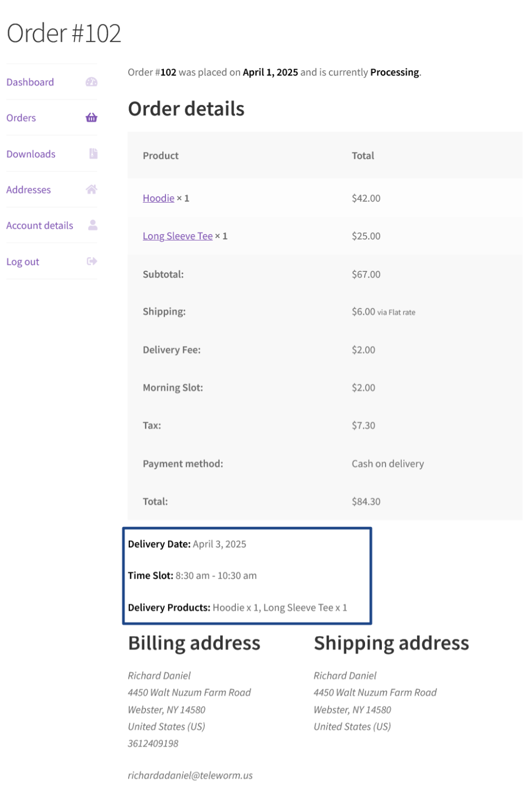Click the billing phone number 3612409198
The image size is (530, 799).
[x=153, y=743]
